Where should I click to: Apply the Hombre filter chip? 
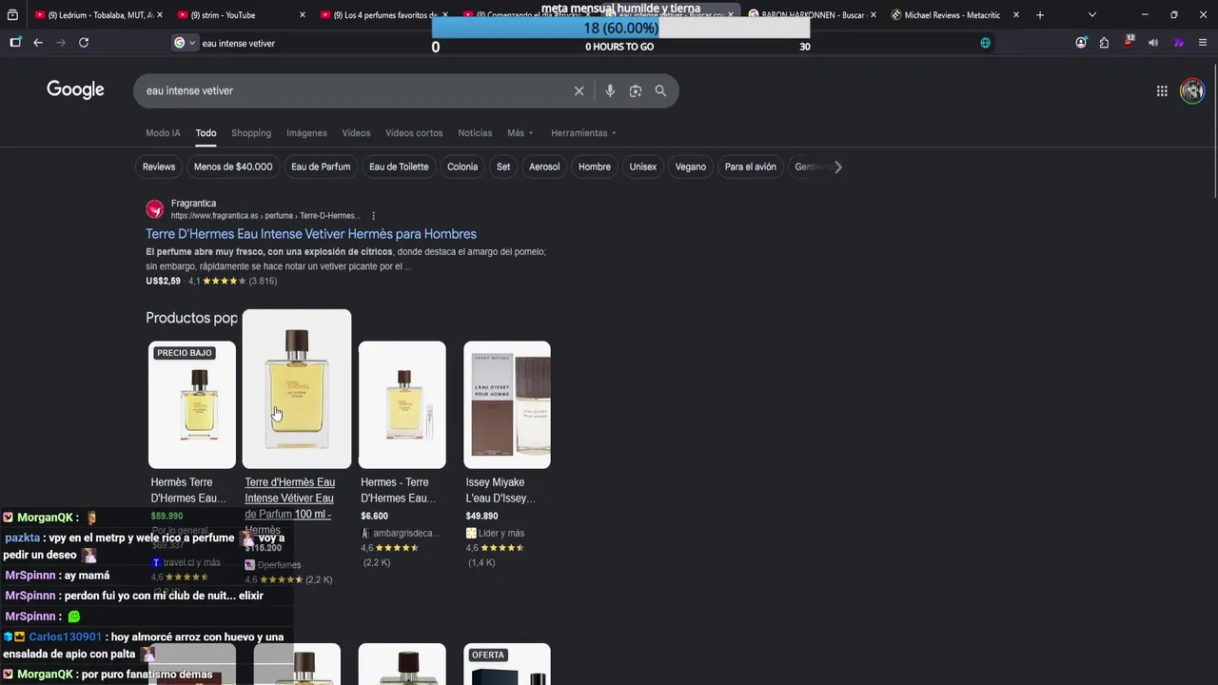click(x=595, y=166)
